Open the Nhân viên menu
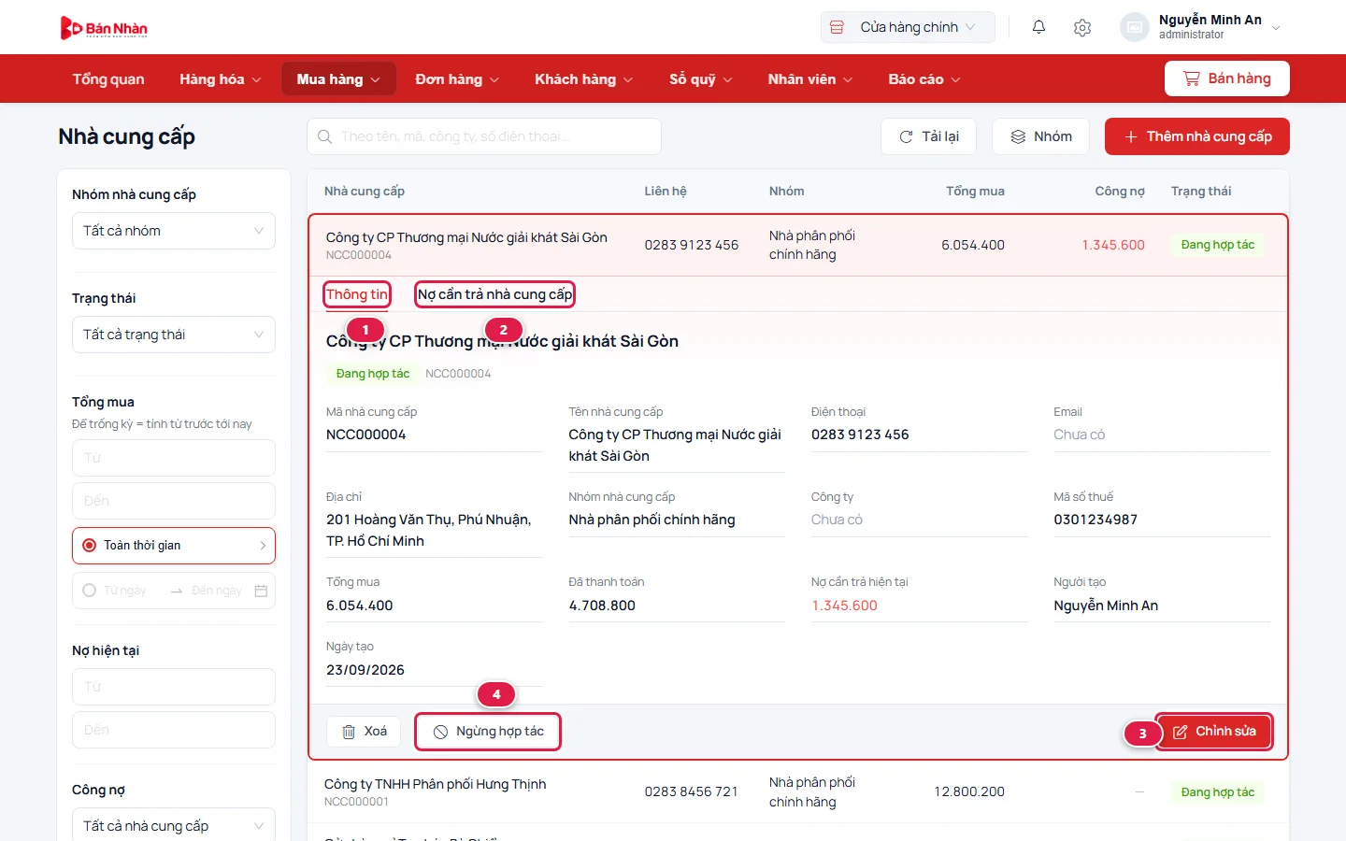 (810, 79)
